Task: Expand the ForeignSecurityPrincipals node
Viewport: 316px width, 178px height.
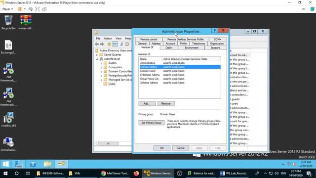Action: pos(101,76)
